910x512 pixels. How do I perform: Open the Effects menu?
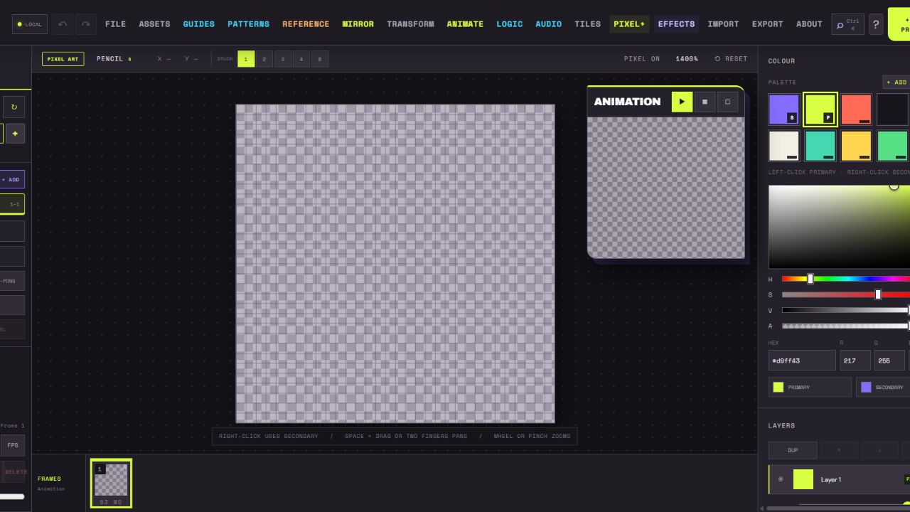tap(676, 24)
